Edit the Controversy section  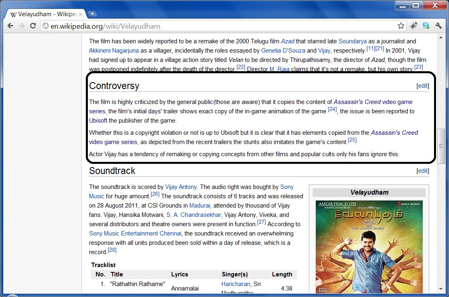423,86
